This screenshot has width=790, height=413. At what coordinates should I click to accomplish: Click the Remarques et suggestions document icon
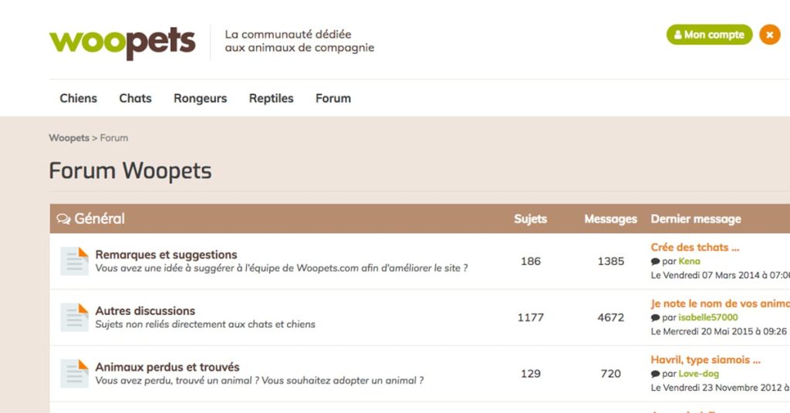75,261
